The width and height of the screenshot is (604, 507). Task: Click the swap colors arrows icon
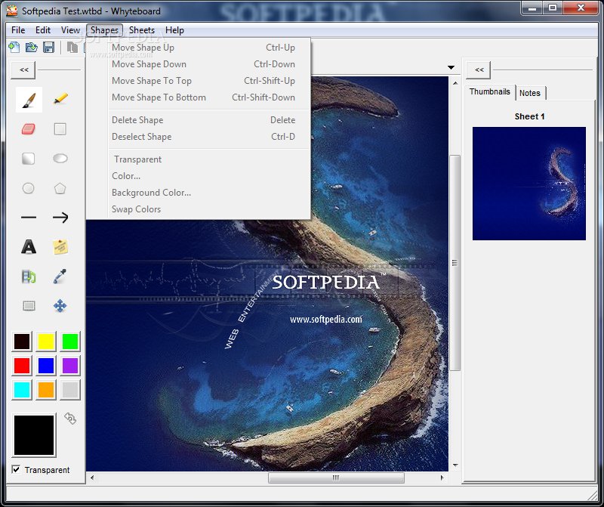pos(70,419)
